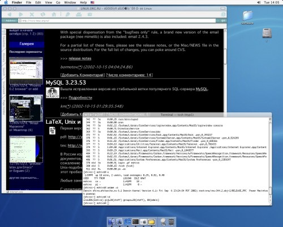Click the page icon beside the address URL
This screenshot has height=227, width=283.
click(20, 20)
